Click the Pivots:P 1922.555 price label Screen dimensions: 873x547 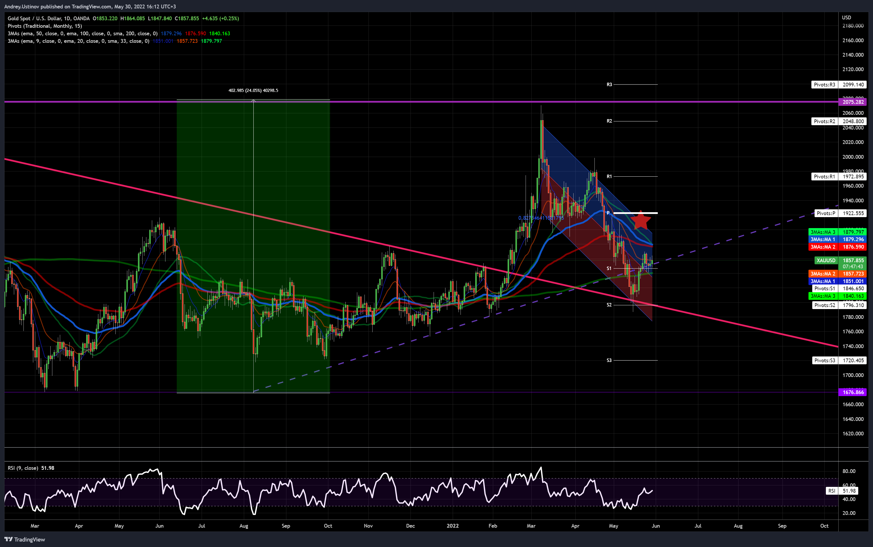click(x=840, y=213)
